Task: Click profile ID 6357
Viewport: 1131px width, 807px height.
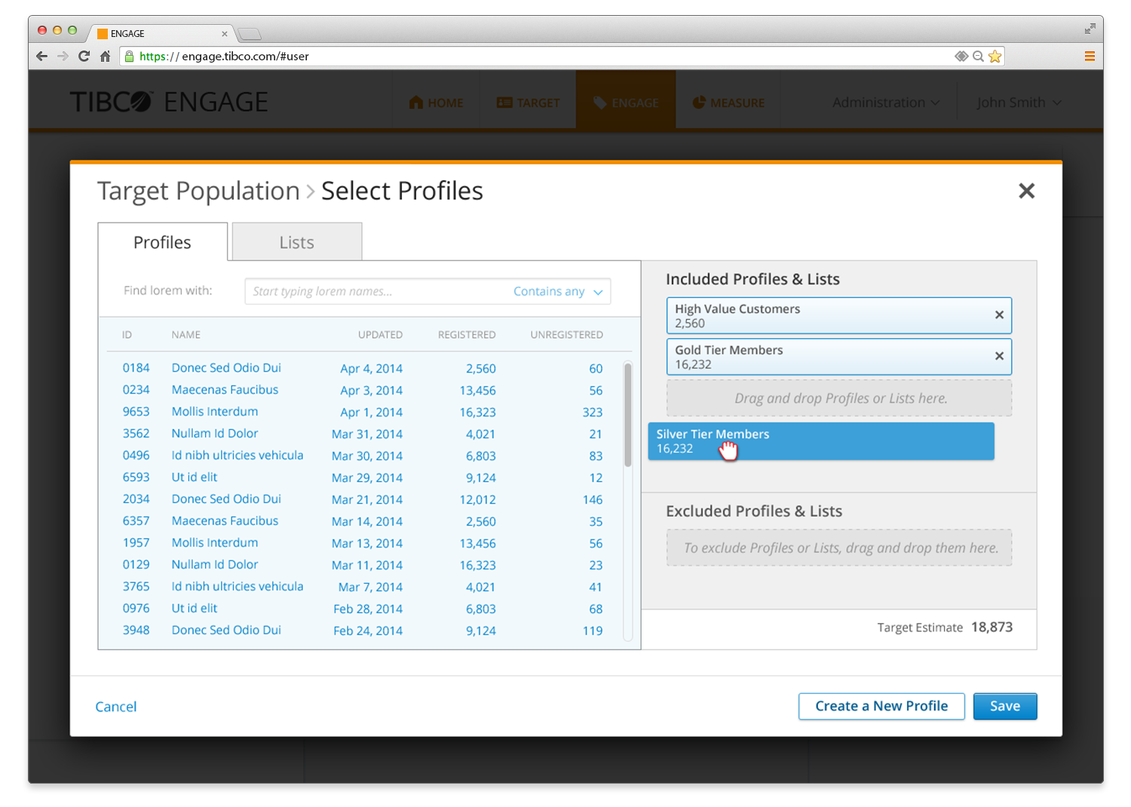Action: [x=136, y=521]
